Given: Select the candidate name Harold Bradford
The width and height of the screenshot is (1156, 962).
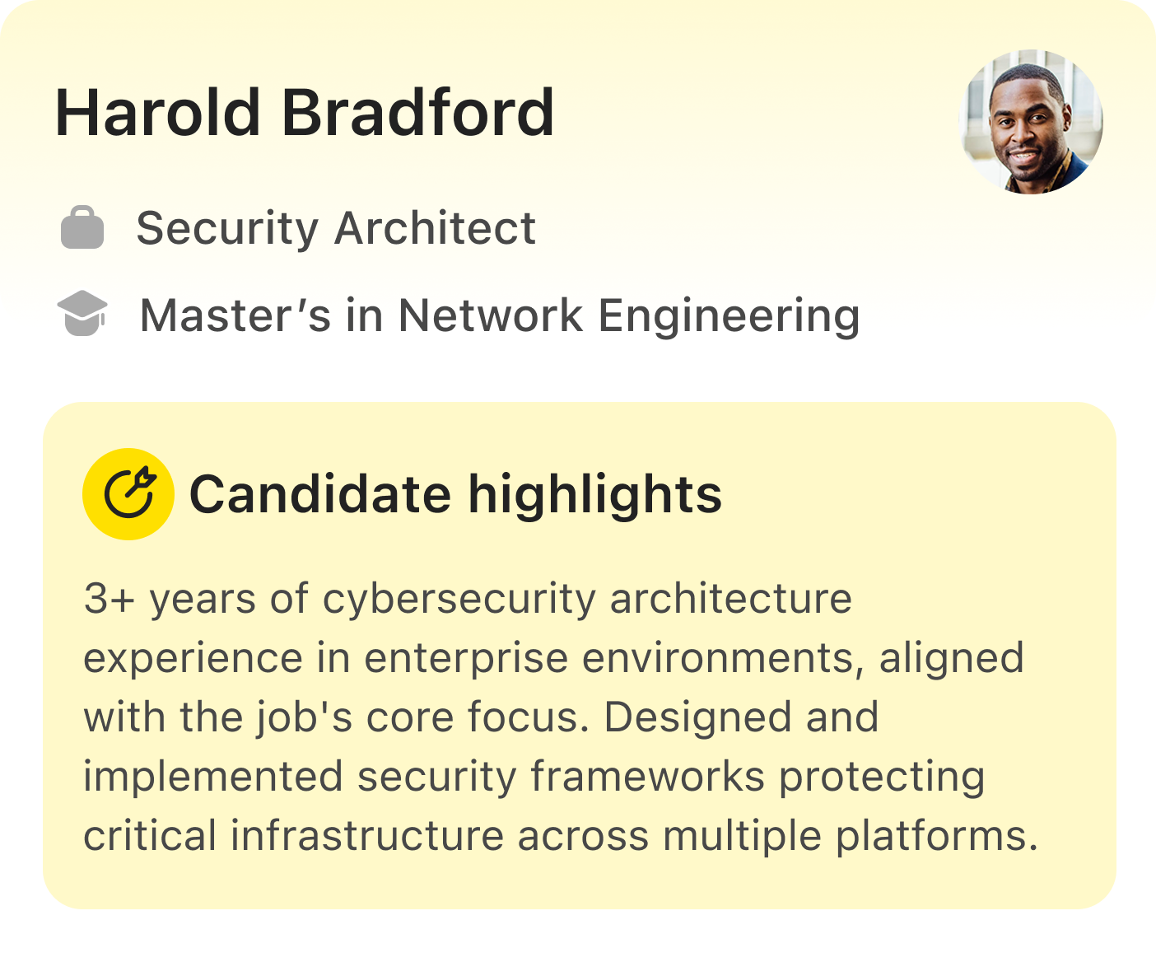Looking at the screenshot, I should [x=304, y=113].
